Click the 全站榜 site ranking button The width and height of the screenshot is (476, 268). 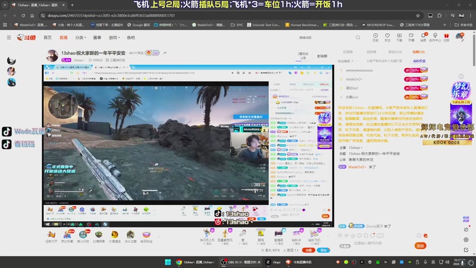(x=322, y=56)
